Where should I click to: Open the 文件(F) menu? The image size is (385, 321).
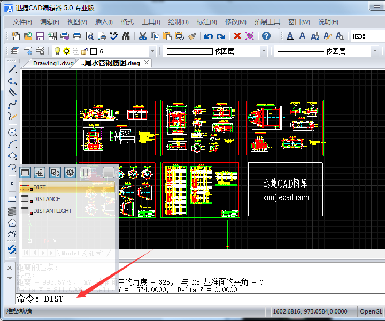tap(22, 22)
